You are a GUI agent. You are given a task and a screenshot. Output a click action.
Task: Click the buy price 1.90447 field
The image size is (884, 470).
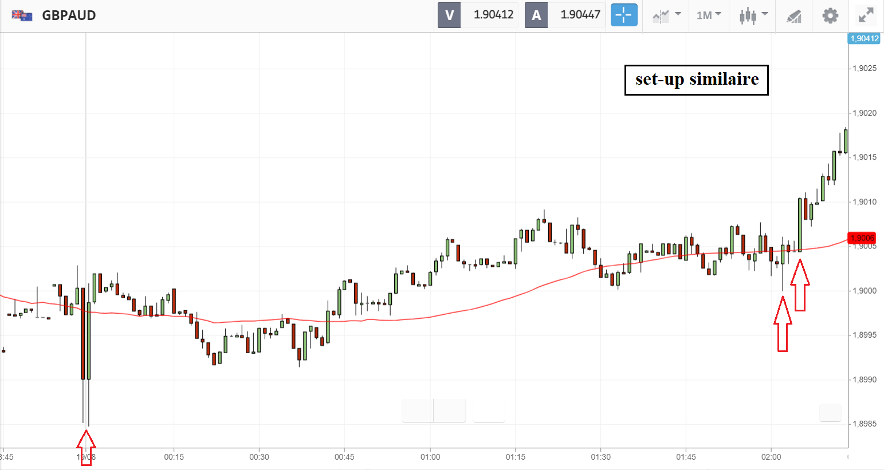(x=580, y=15)
